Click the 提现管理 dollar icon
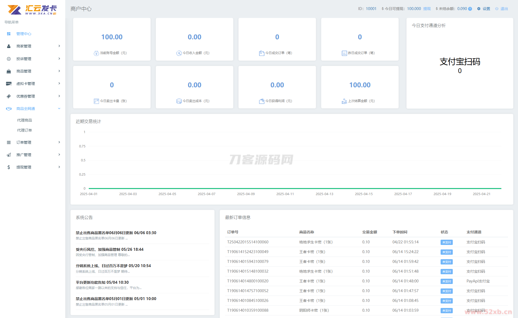 pos(9,167)
